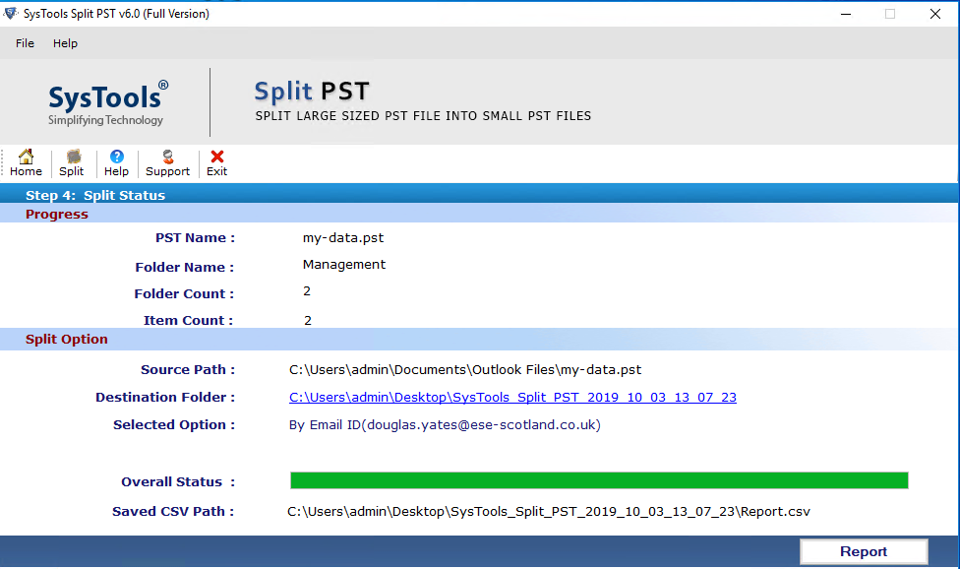Image resolution: width=960 pixels, height=569 pixels.
Task: Click the SysTools logo
Action: [x=107, y=103]
